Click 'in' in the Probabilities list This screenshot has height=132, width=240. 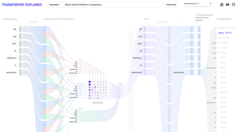[215, 112]
